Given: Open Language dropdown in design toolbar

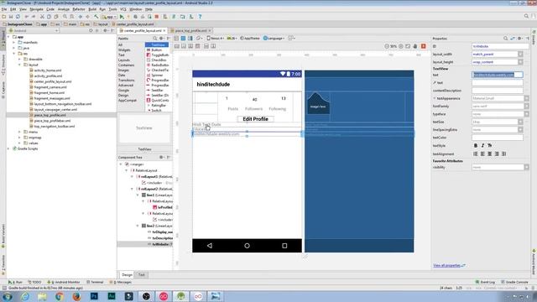Looking at the screenshot, I should click(x=274, y=39).
